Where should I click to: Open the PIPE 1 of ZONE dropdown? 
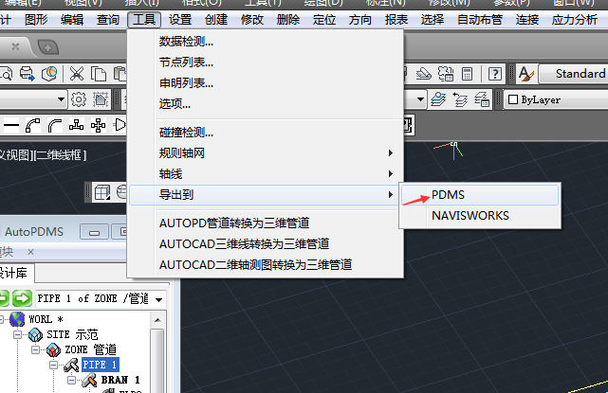(157, 299)
